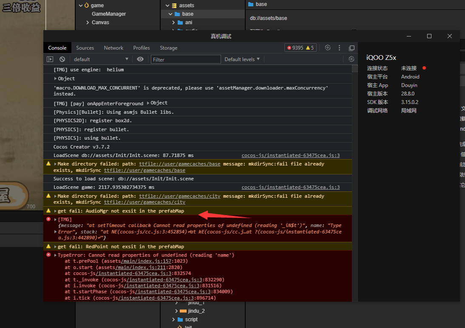Viewport: 465px width, 328px height.
Task: Click the SDK version 3.15.0.2 value
Action: coord(410,102)
